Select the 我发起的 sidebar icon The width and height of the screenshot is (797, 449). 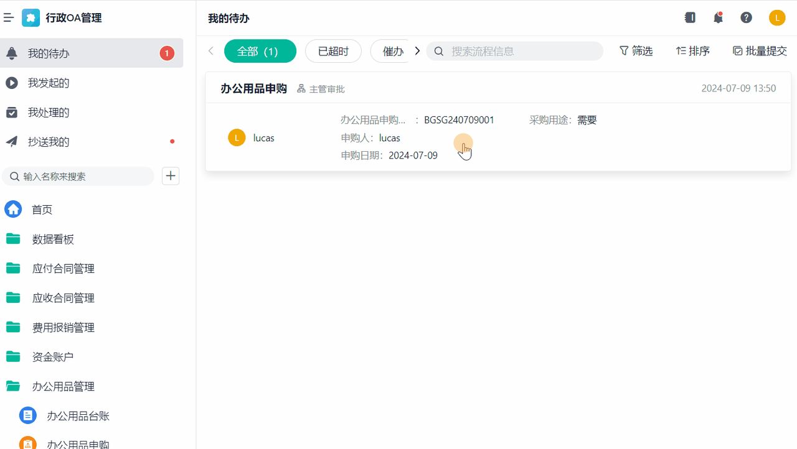coord(14,83)
